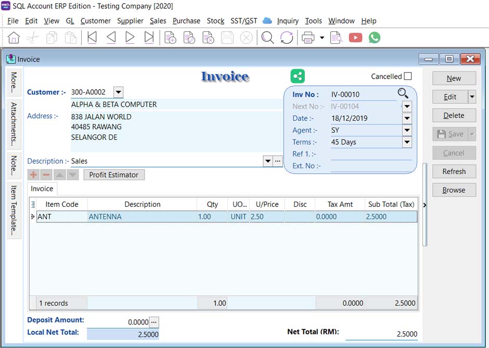Viewport: 489px width, 348px height.
Task: Click the Inv No search magnifier
Action: coord(403,94)
